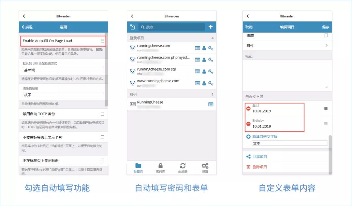Switch to 标签页 tab
The height and width of the screenshot is (206, 352).
pos(138,168)
